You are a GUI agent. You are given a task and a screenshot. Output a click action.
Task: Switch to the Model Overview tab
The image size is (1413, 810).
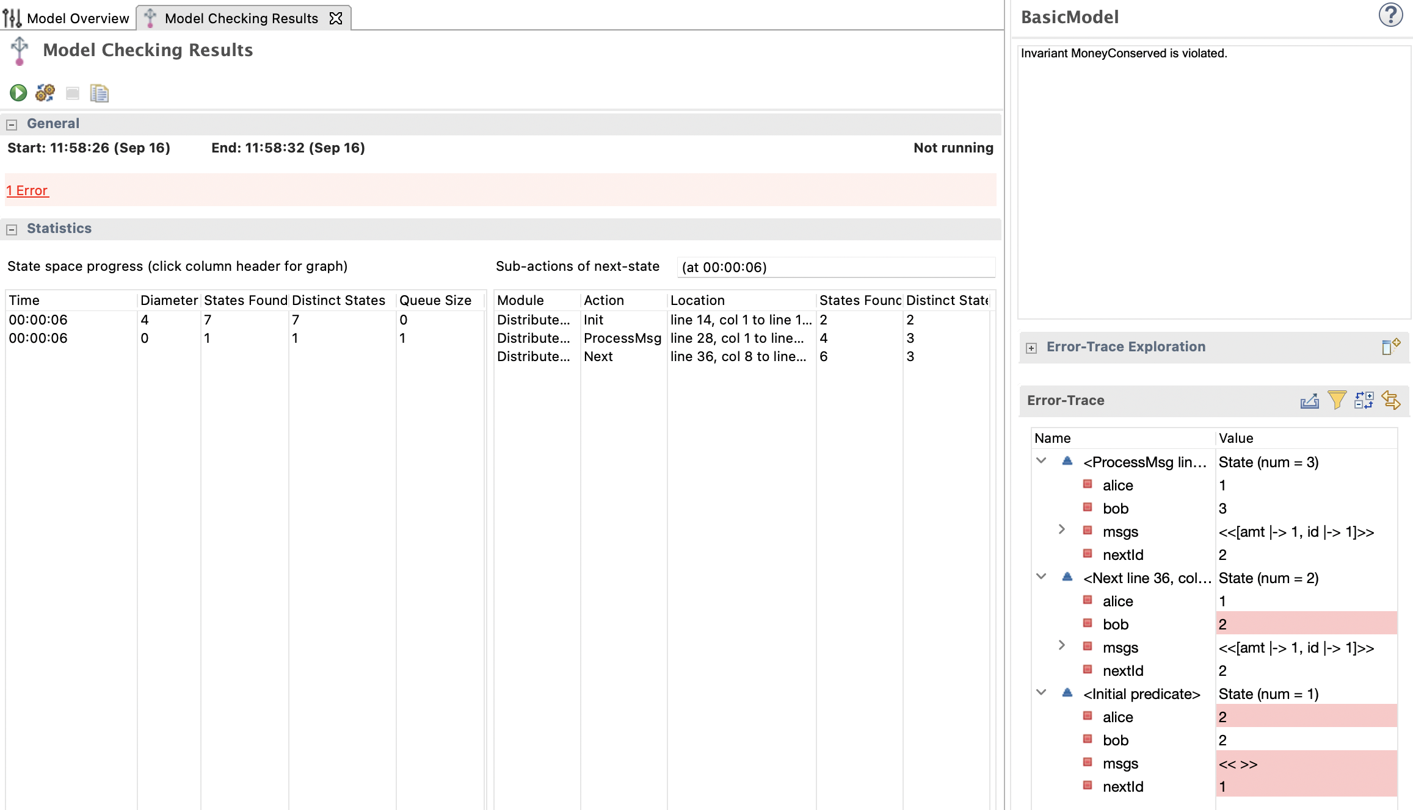[x=67, y=18]
